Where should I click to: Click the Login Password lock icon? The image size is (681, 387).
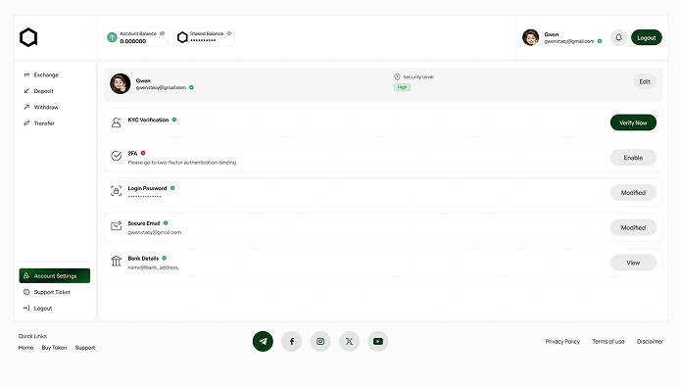tap(116, 191)
